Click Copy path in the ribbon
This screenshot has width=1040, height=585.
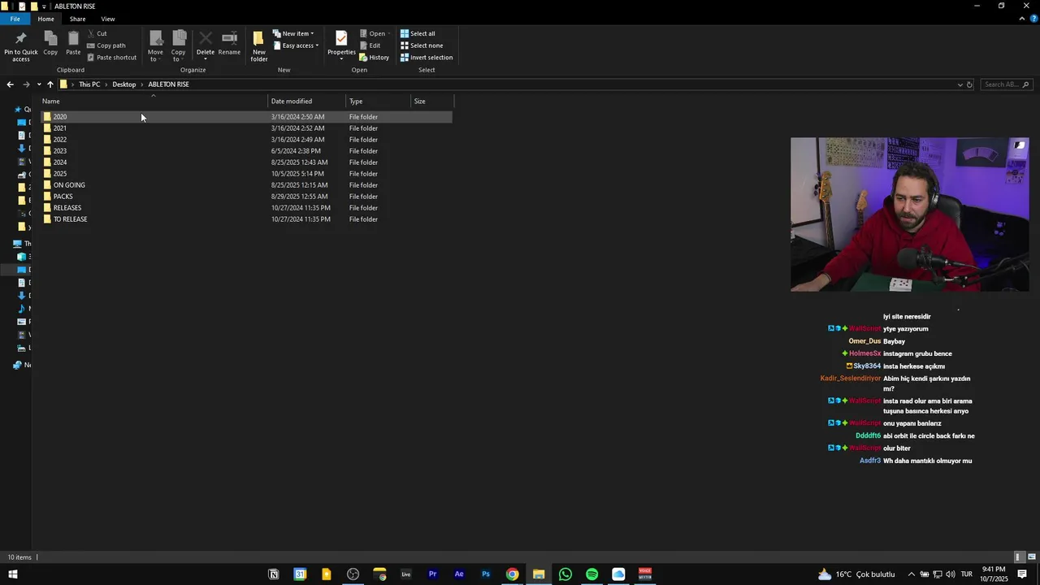[x=106, y=45]
